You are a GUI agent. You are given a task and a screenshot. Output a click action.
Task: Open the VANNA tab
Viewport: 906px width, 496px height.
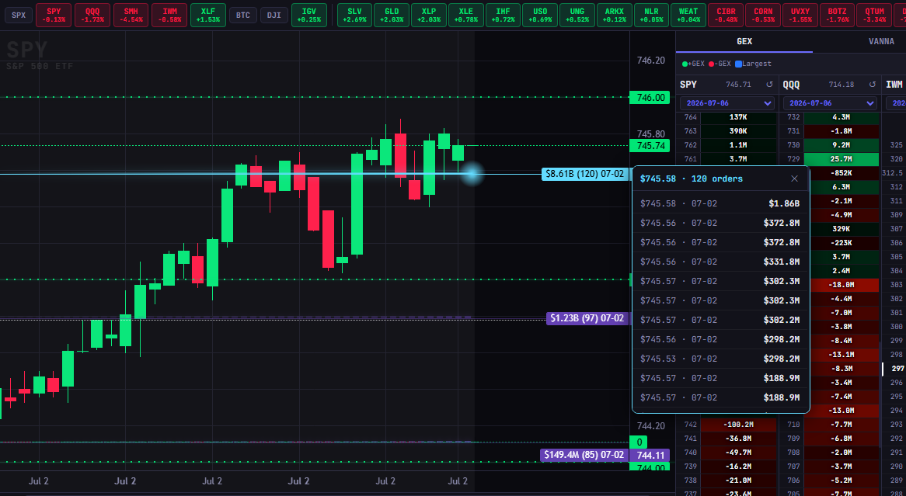(x=881, y=42)
